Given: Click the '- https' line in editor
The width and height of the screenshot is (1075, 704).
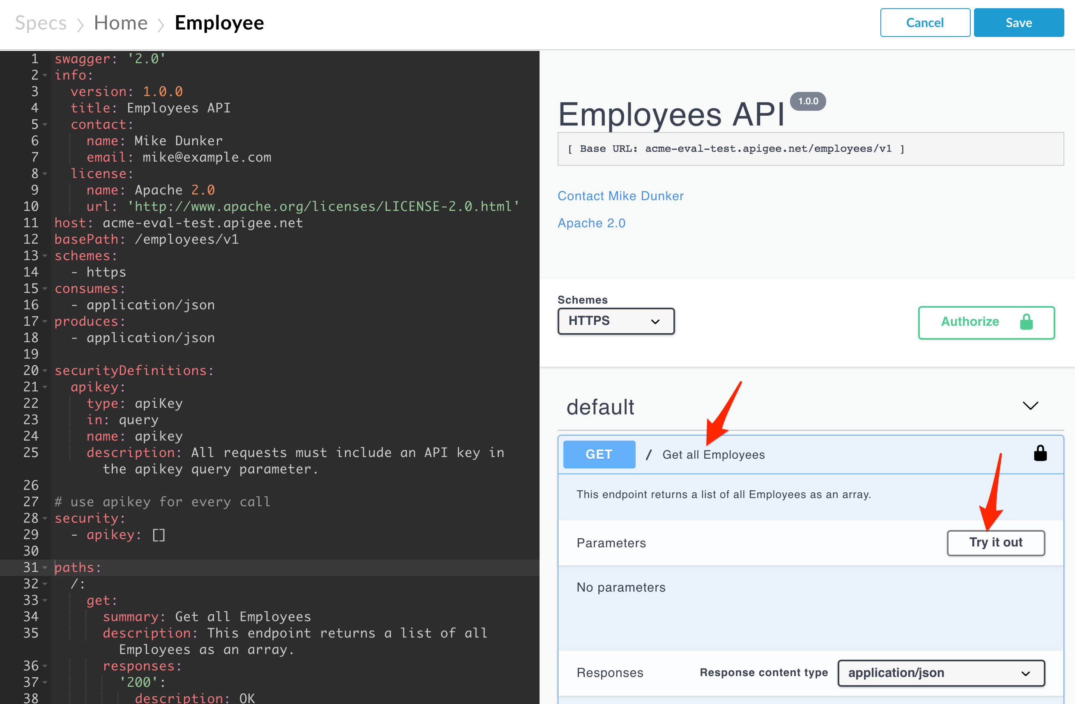Looking at the screenshot, I should tap(99, 272).
